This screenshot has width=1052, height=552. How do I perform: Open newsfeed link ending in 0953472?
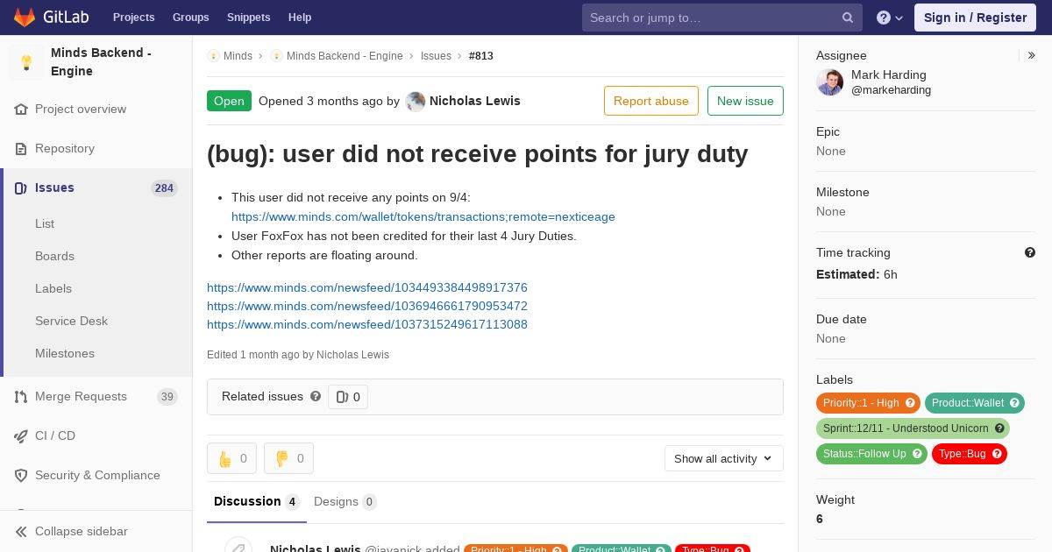[x=367, y=307]
